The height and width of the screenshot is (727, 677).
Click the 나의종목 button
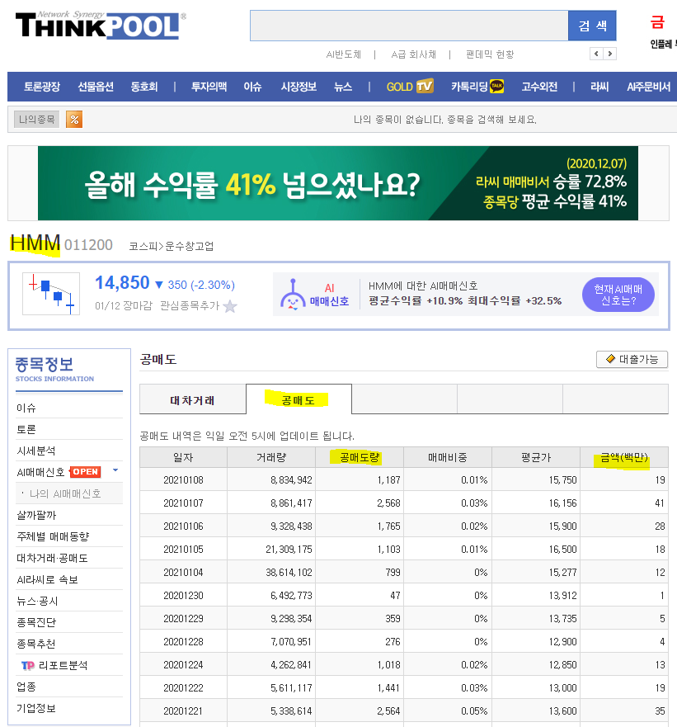[36, 120]
